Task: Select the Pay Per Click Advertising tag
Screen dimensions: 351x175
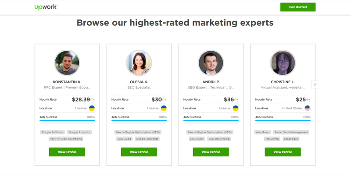Action: tap(66, 139)
